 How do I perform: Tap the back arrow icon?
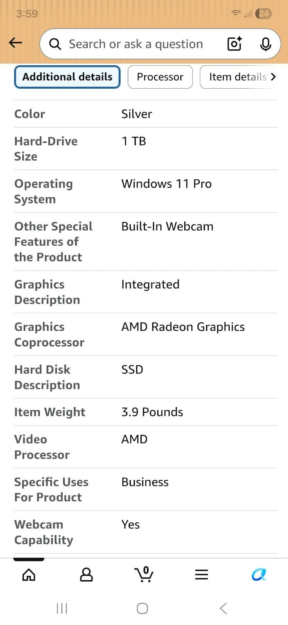click(x=16, y=43)
